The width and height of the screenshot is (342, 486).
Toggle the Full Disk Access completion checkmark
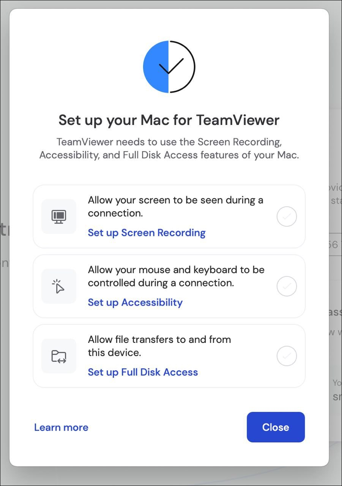click(x=287, y=356)
